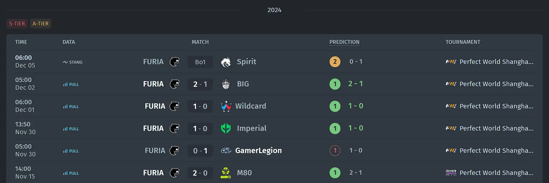549x183 pixels.
Task: Toggle the S-TIER filter tag
Action: (17, 24)
